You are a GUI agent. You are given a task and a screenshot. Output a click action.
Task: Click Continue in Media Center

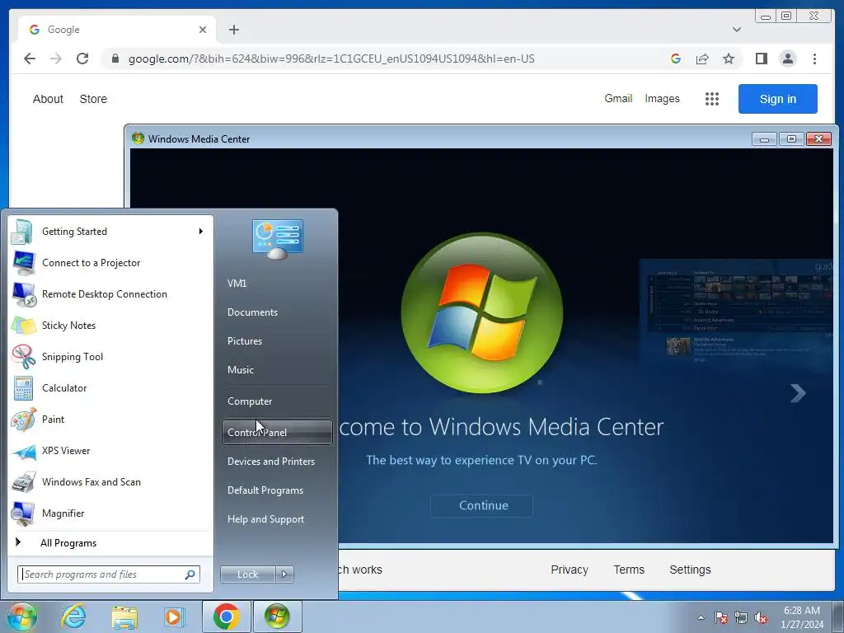[x=481, y=505]
